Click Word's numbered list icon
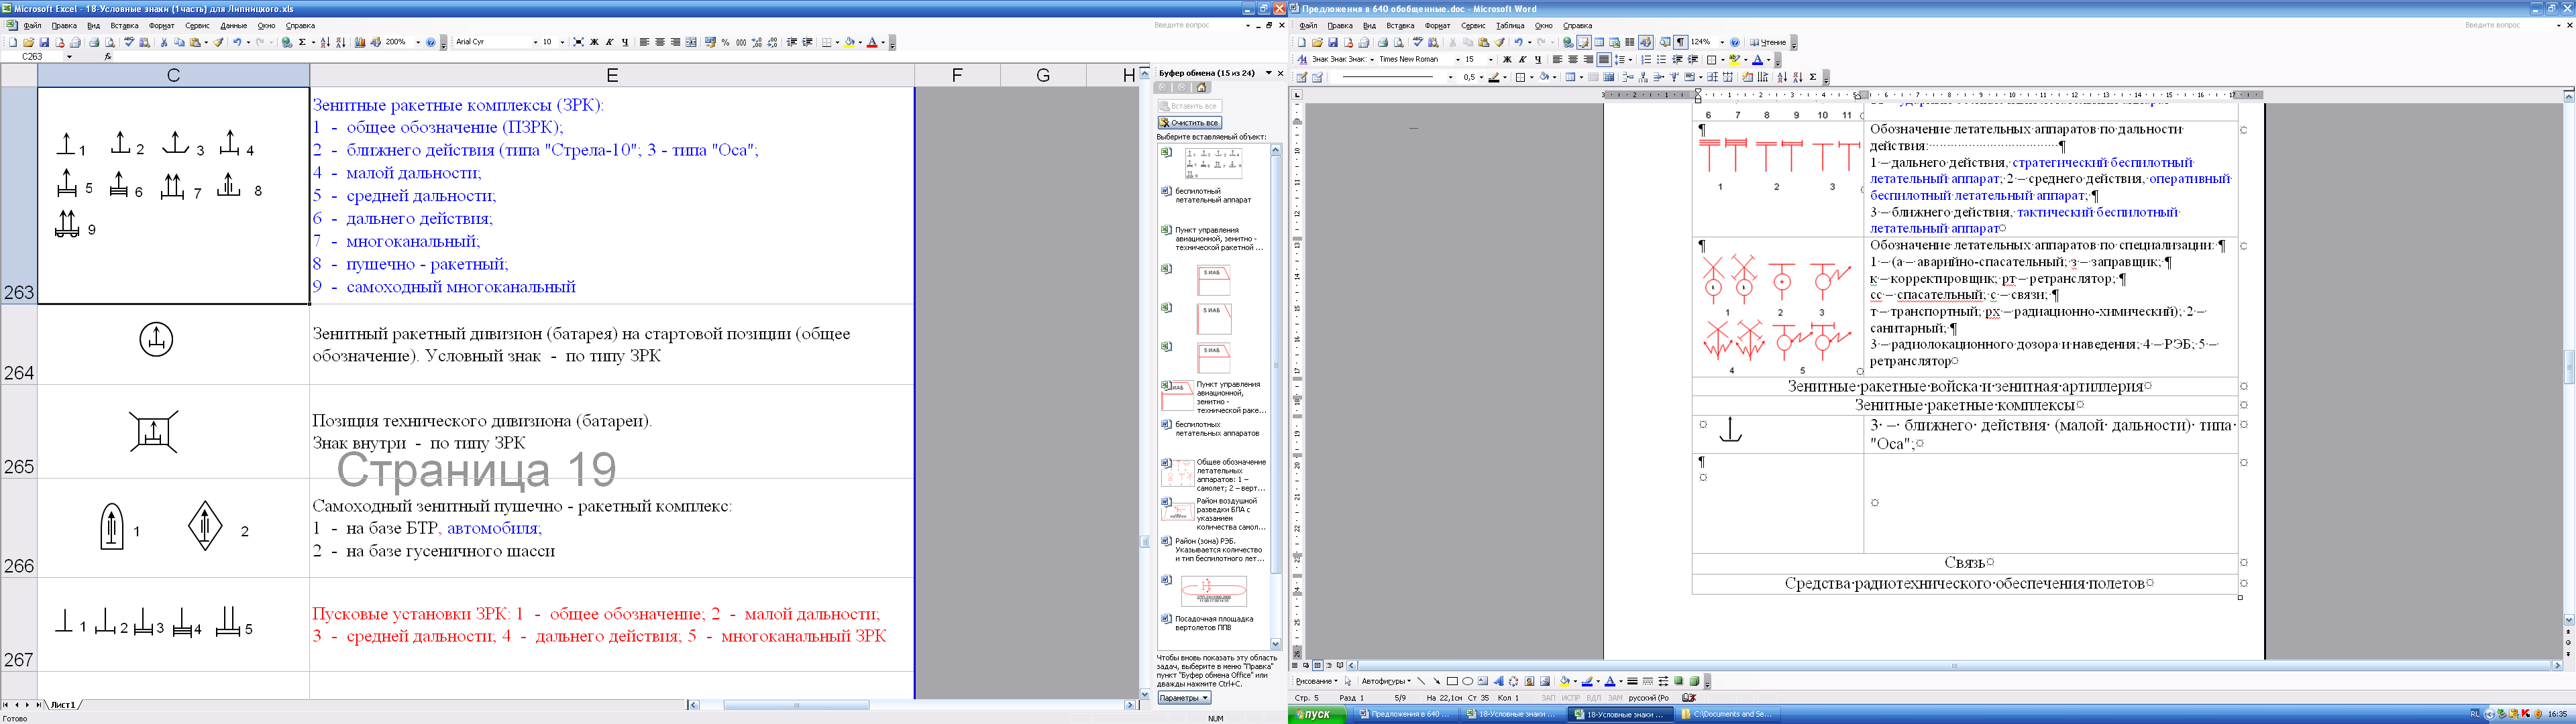Image resolution: width=2576 pixels, height=724 pixels. coord(1647,60)
